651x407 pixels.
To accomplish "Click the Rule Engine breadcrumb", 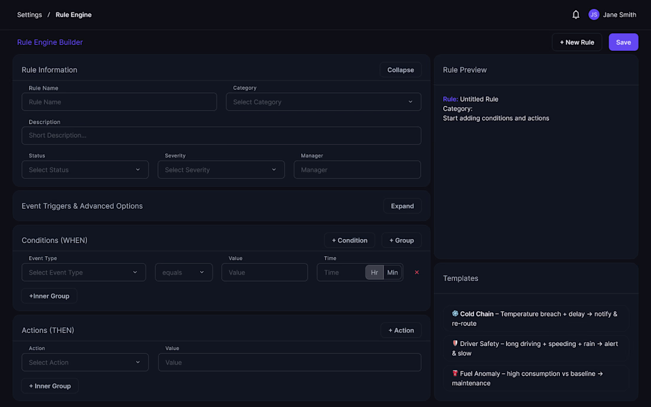I will tap(73, 15).
